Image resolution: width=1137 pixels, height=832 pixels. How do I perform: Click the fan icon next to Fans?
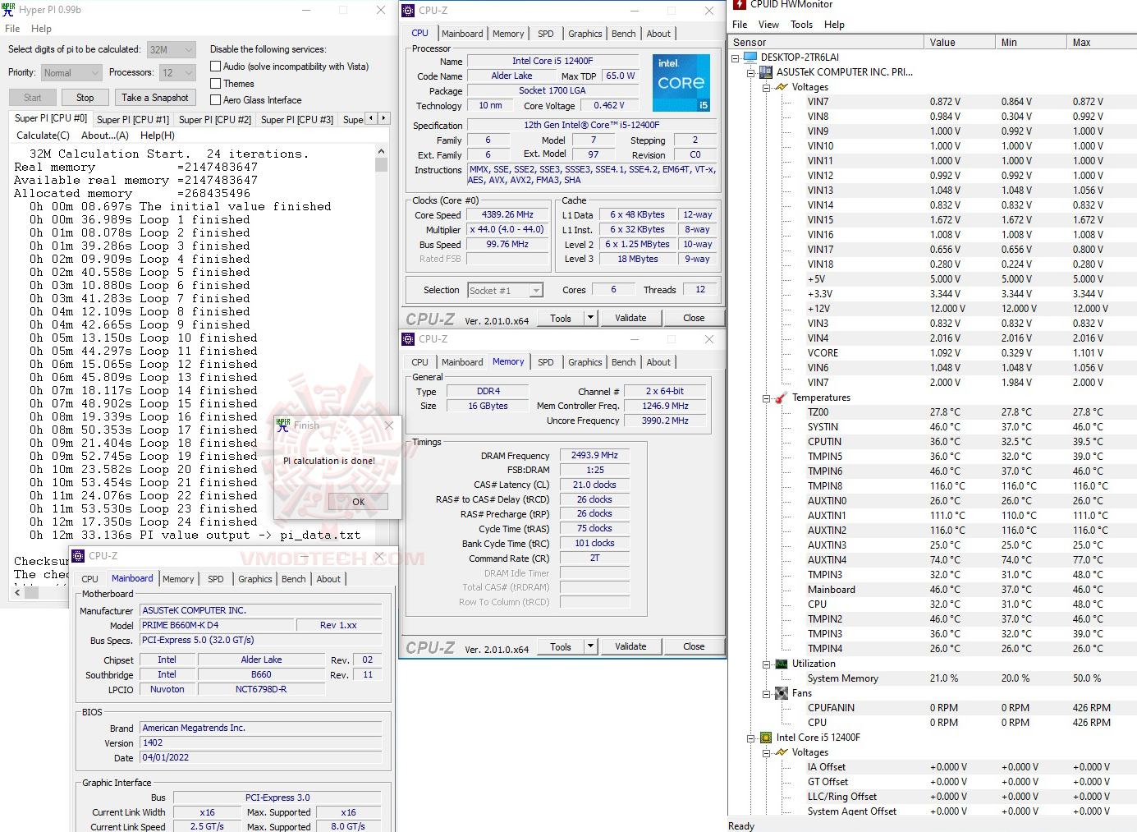pyautogui.click(x=780, y=692)
